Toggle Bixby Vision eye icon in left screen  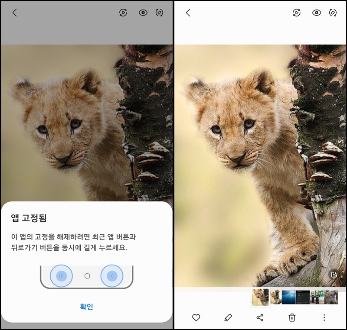[x=143, y=13]
